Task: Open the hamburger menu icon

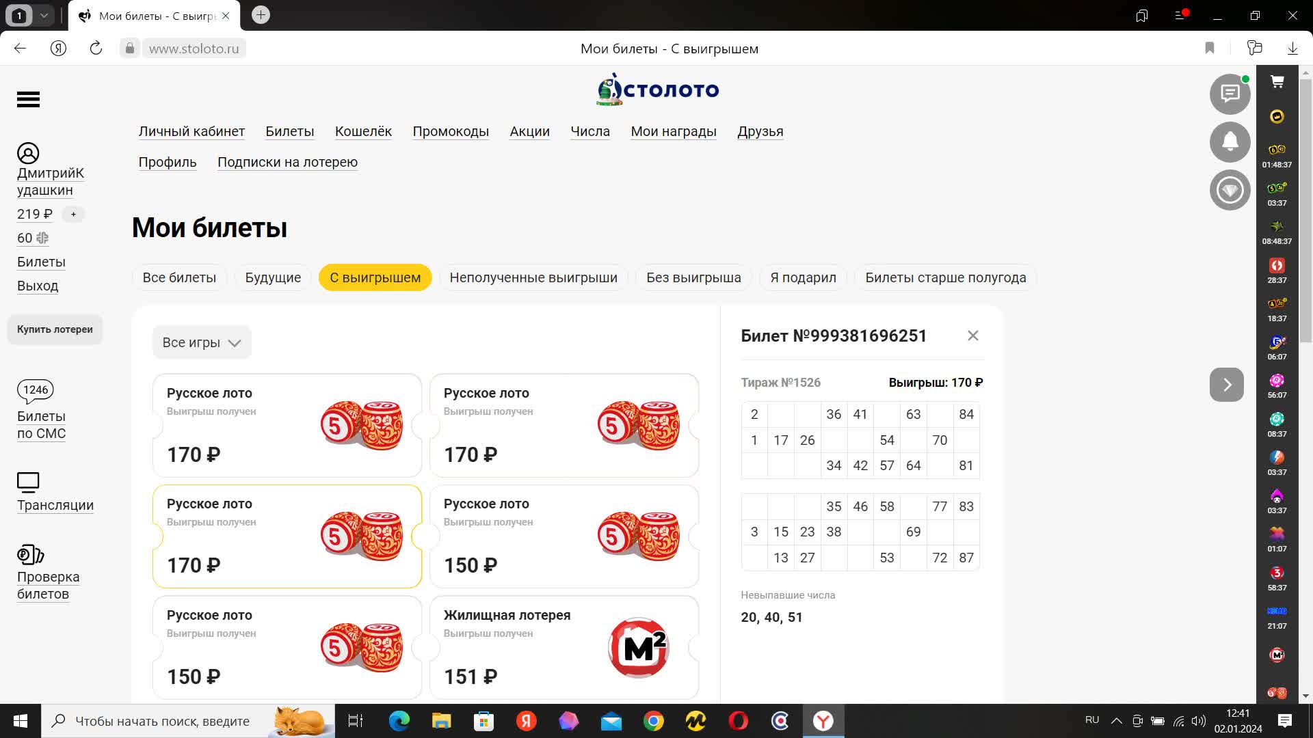Action: click(x=28, y=99)
